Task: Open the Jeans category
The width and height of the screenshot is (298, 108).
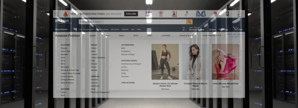Action: click(x=63, y=58)
